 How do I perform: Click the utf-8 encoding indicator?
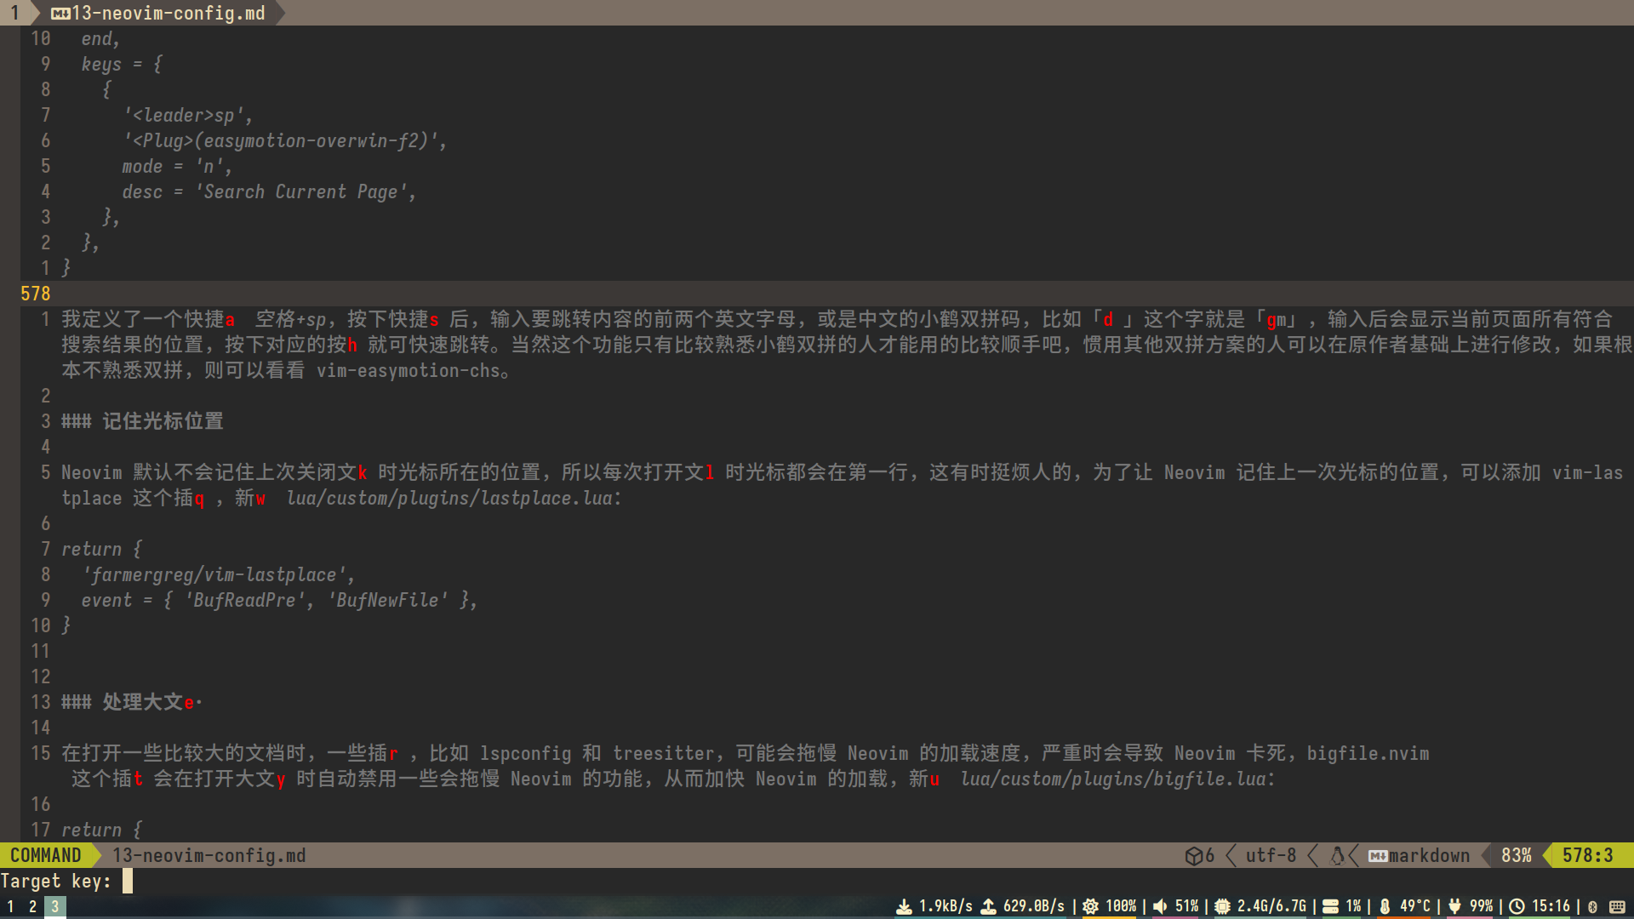(x=1271, y=856)
